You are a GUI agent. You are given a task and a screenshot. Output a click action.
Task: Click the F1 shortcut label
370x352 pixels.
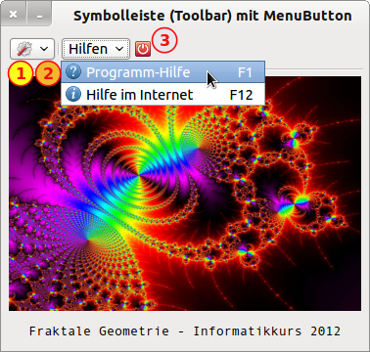pyautogui.click(x=245, y=72)
